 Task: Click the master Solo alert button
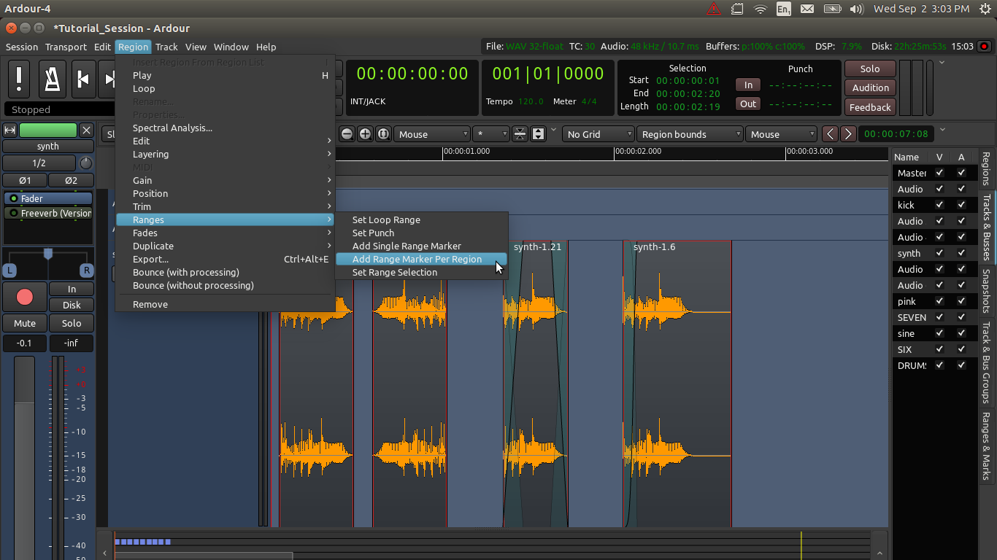pyautogui.click(x=871, y=69)
